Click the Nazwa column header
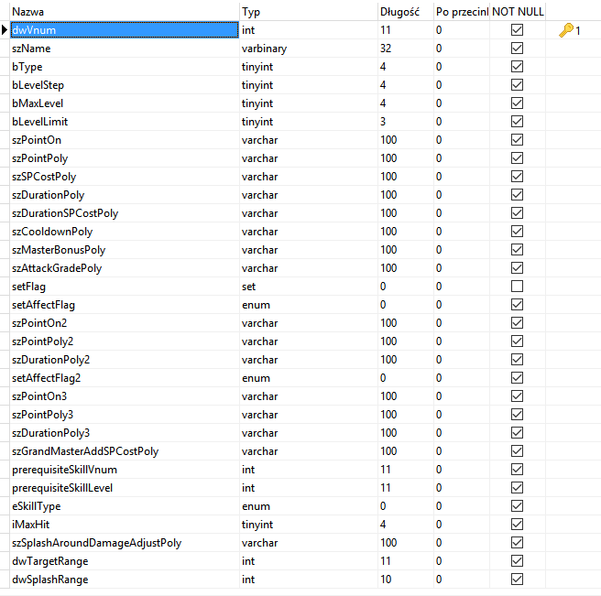The image size is (601, 596). (x=125, y=12)
